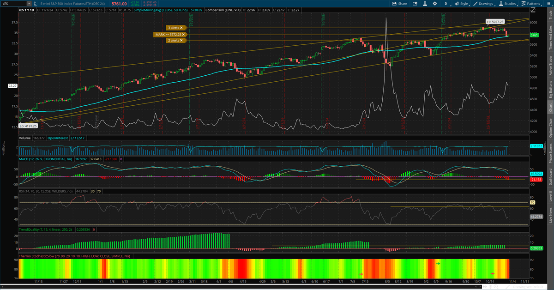Screen dimensions: 554x290
Task: Click the Lo: 4191.25 price bubble
Action: coord(29,126)
